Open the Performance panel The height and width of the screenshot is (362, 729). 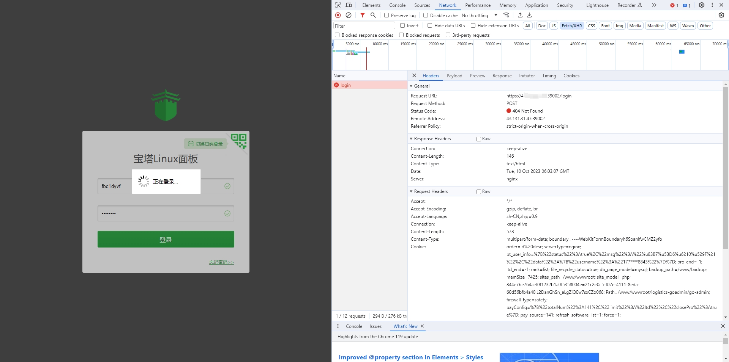(x=478, y=5)
